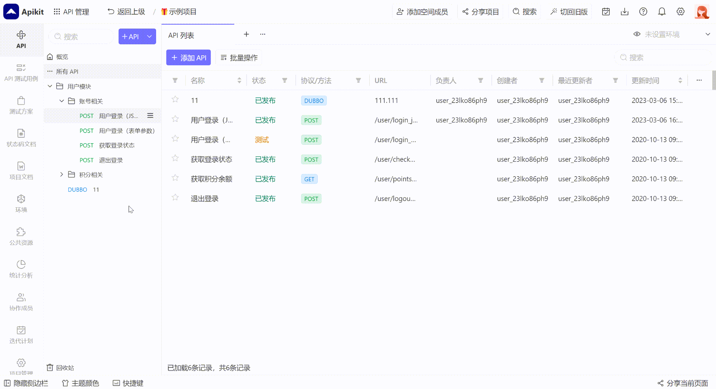Select the API 列表 tab
This screenshot has height=389, width=716.
pos(181,35)
